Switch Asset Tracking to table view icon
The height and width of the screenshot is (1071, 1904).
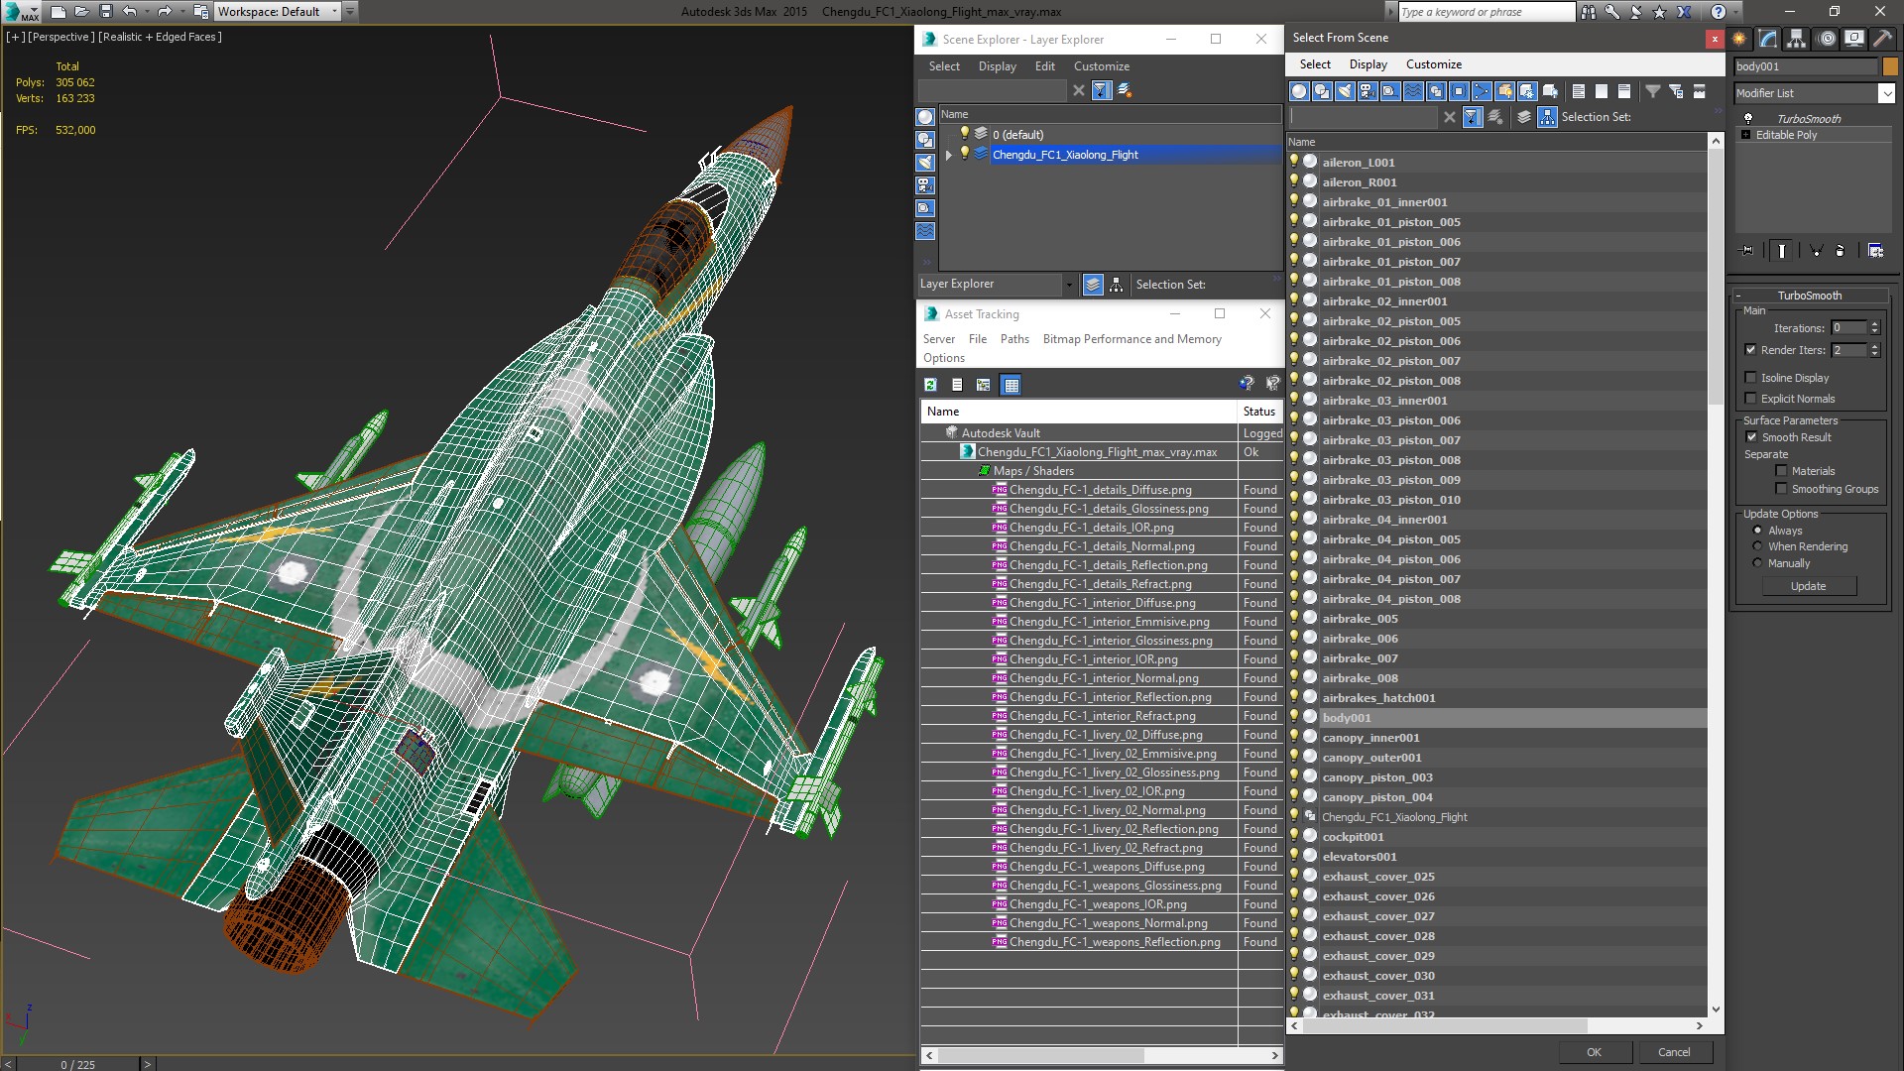pos(1011,385)
